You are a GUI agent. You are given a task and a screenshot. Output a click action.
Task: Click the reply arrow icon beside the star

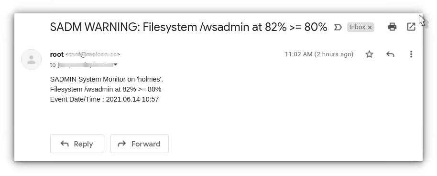pos(390,54)
